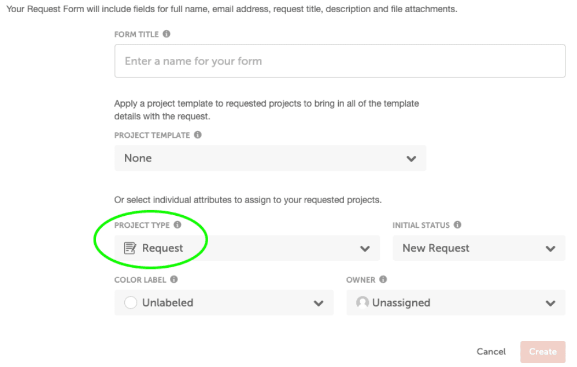The height and width of the screenshot is (367, 577).
Task: Click the Request text in Project Type
Action: click(162, 248)
